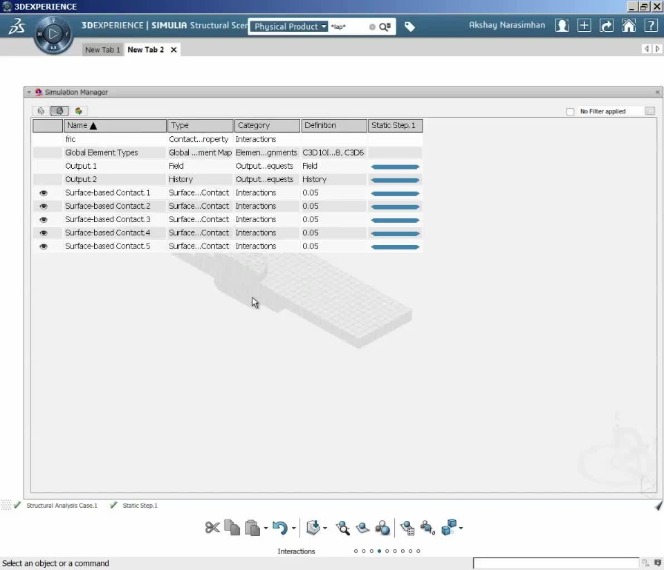This screenshot has width=664, height=570.
Task: Clear the search field with the x icon
Action: [x=372, y=27]
